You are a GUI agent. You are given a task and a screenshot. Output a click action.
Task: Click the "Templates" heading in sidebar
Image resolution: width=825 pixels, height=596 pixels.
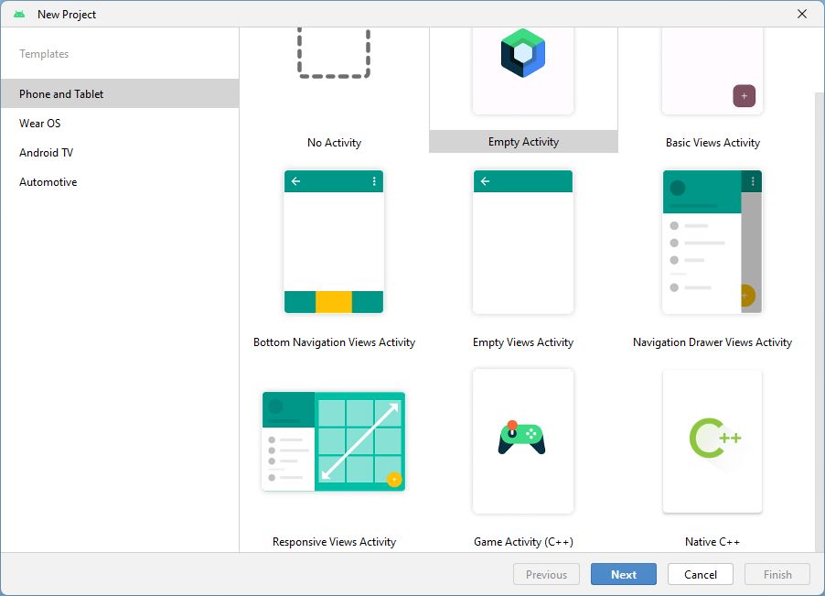pos(44,54)
